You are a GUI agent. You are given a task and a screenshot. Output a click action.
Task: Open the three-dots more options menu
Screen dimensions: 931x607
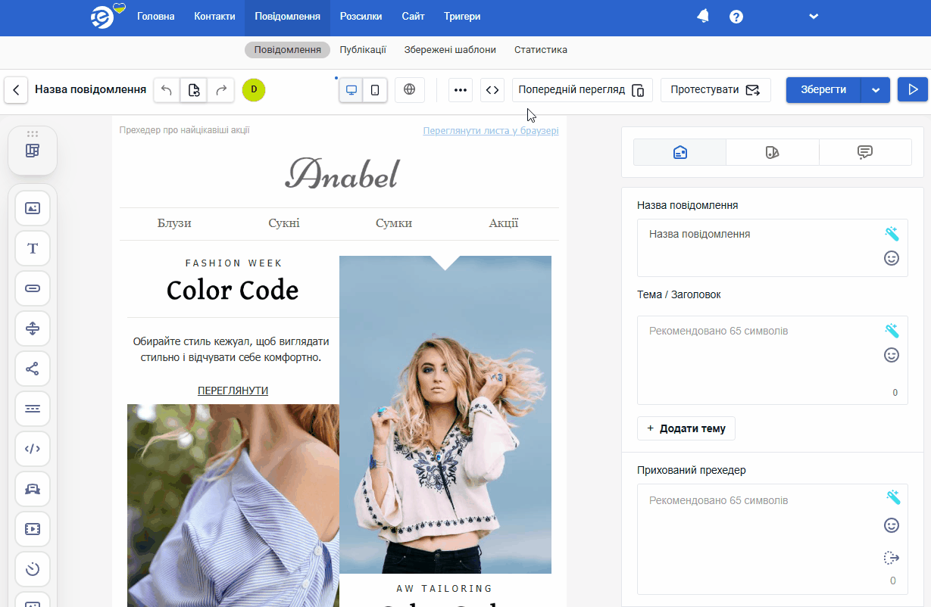click(461, 90)
